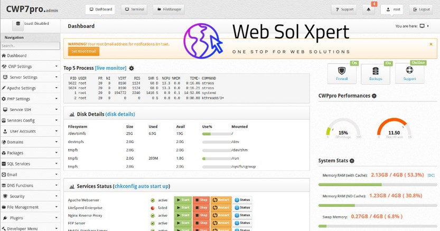Open File Management sidebar item

pyautogui.click(x=30, y=207)
